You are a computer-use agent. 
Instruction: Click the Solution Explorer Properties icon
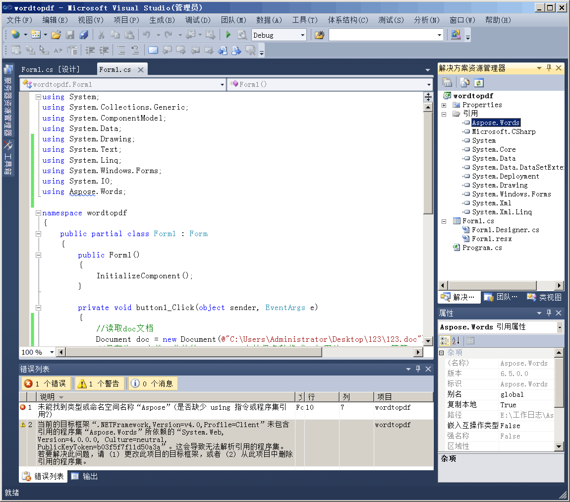(447, 83)
